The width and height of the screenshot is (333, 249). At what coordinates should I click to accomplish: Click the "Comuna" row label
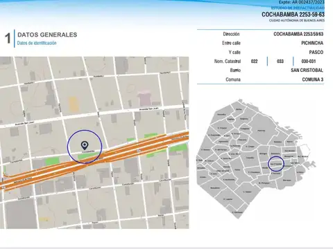[233, 80]
